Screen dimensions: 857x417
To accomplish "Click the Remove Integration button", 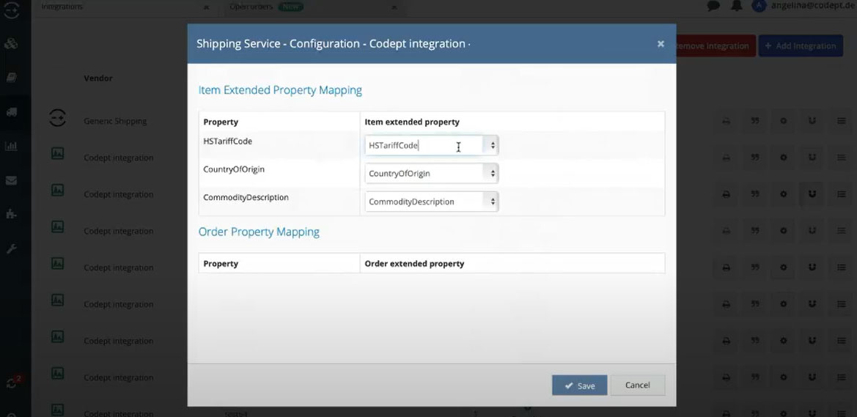I will [x=714, y=46].
